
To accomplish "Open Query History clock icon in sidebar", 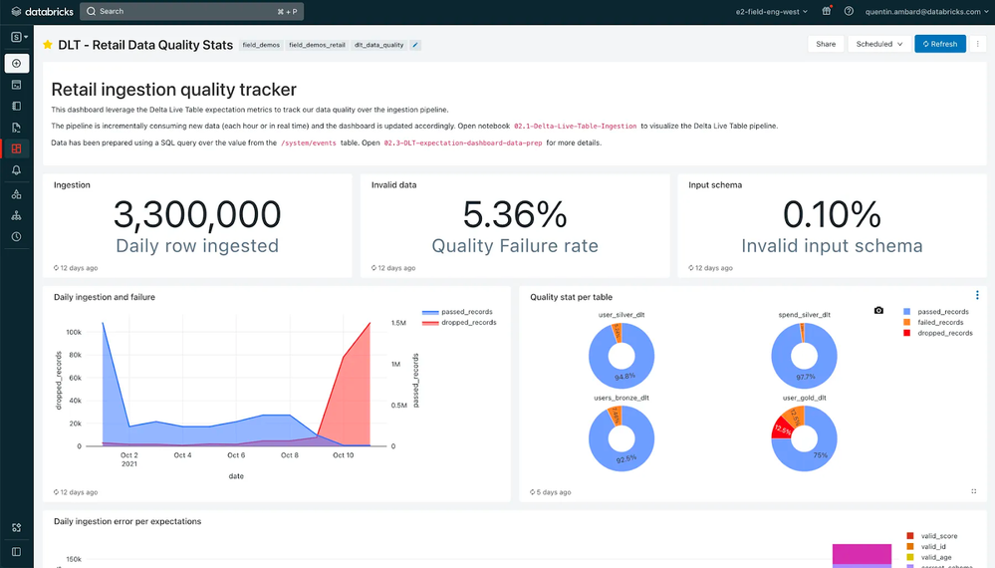I will tap(16, 237).
